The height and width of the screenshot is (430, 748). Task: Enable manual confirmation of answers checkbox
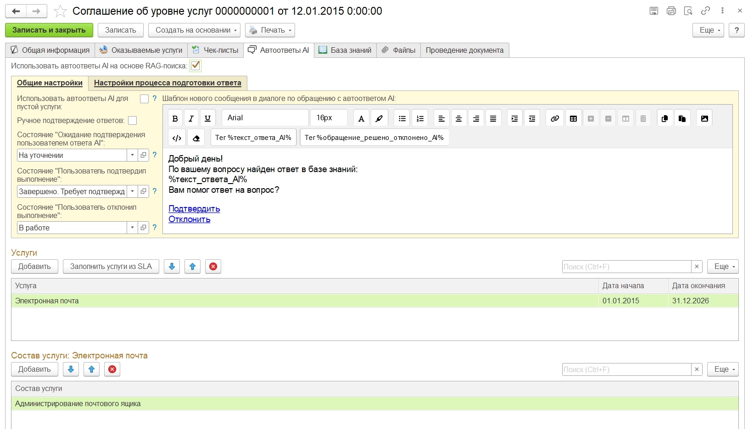click(x=133, y=121)
